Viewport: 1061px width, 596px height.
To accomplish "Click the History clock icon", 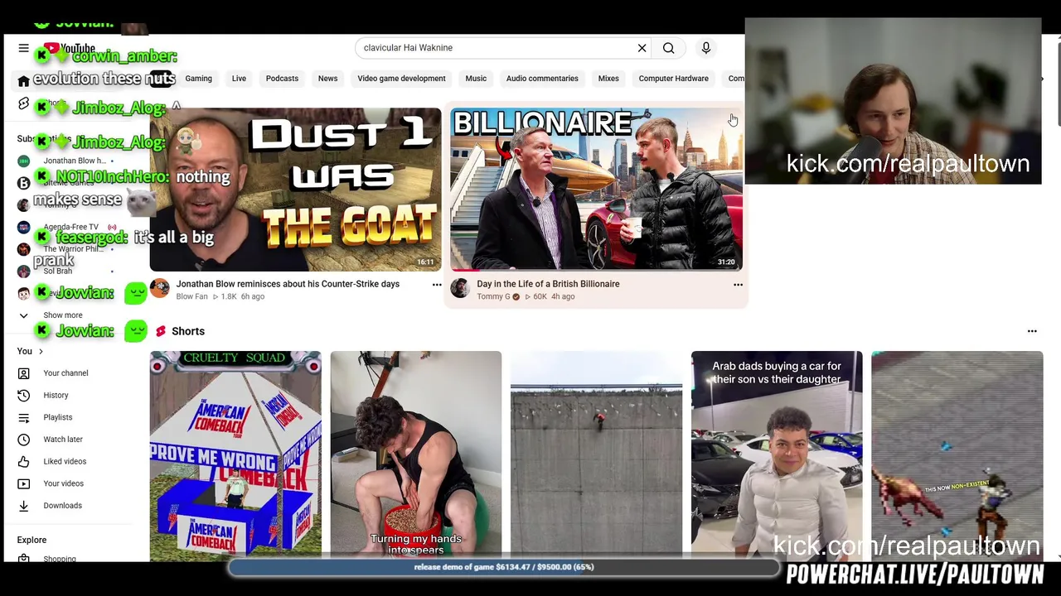I will tap(23, 396).
